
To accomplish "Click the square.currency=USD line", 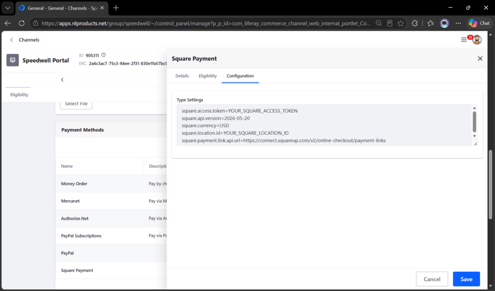I will [205, 126].
